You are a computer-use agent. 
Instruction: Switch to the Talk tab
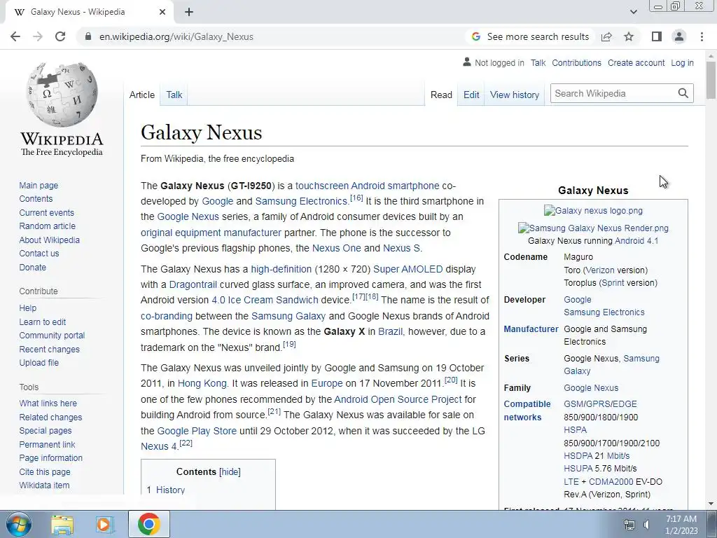(174, 95)
